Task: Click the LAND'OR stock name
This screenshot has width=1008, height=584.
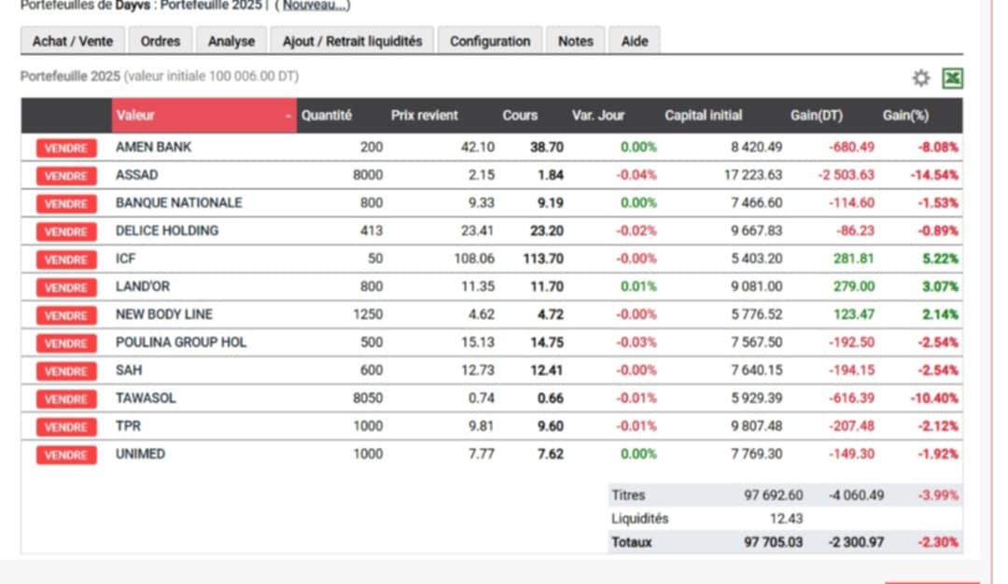Action: (143, 286)
